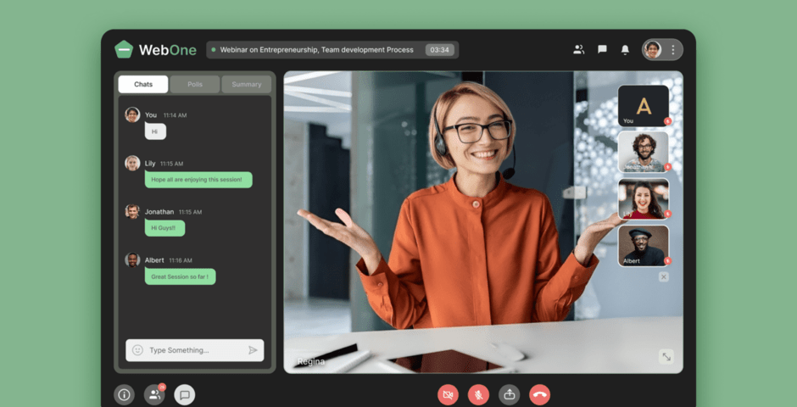Click the 03:34 timer badge

tap(440, 50)
